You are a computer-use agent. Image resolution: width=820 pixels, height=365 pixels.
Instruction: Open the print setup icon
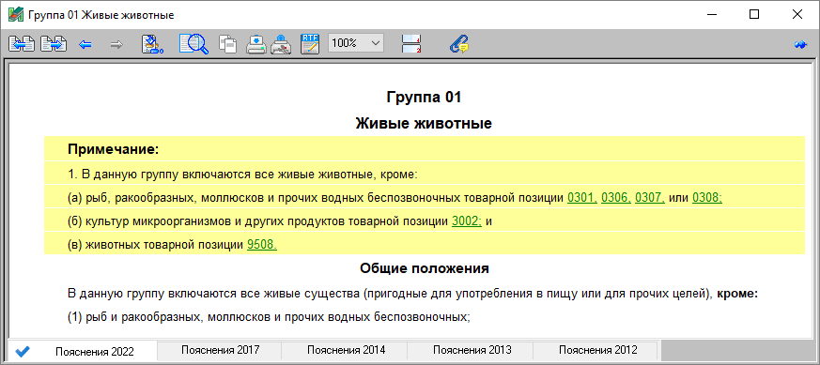pos(282,44)
